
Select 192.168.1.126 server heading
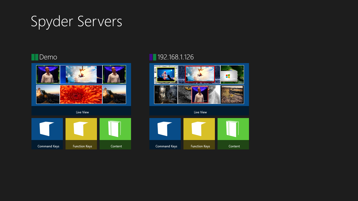tap(176, 57)
